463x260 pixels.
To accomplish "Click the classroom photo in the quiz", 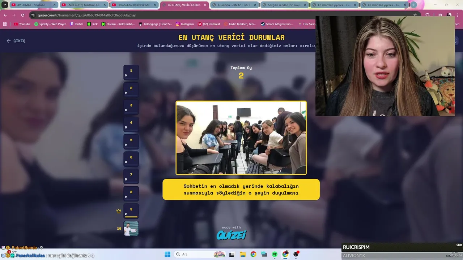I will [x=241, y=138].
